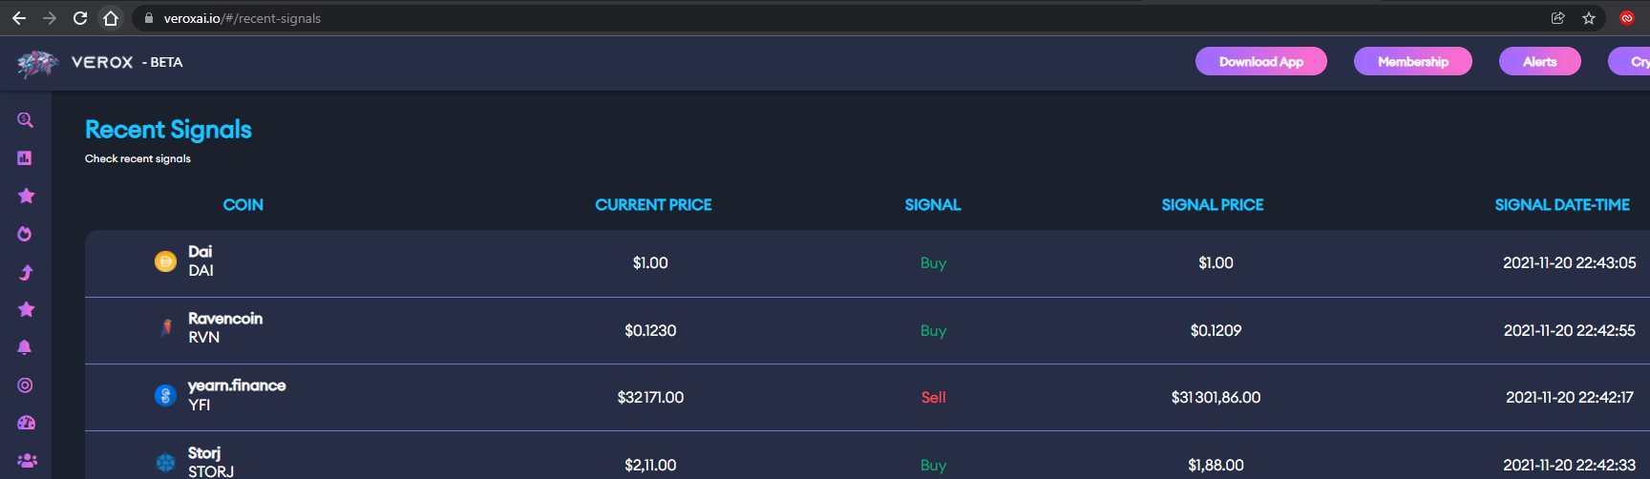Open the Membership page button
Viewport: 1650px width, 479px height.
pos(1412,61)
